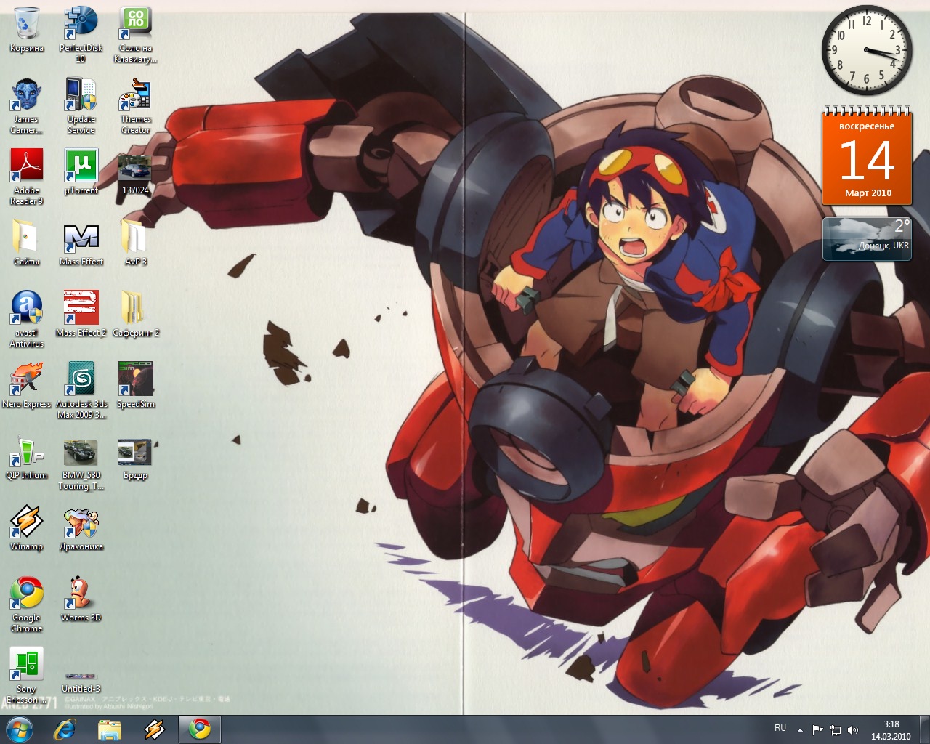
Task: Switch to the Chrome taskbar button
Action: pyautogui.click(x=200, y=729)
